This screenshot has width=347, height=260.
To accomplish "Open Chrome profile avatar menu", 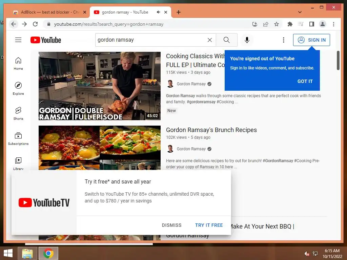I will coord(323,24).
